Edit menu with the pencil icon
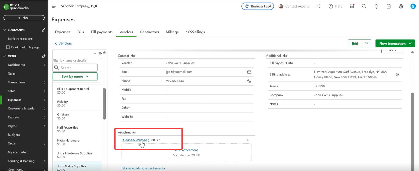 [x=44, y=56]
